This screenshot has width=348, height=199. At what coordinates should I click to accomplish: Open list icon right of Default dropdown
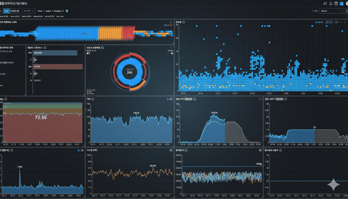347,11
